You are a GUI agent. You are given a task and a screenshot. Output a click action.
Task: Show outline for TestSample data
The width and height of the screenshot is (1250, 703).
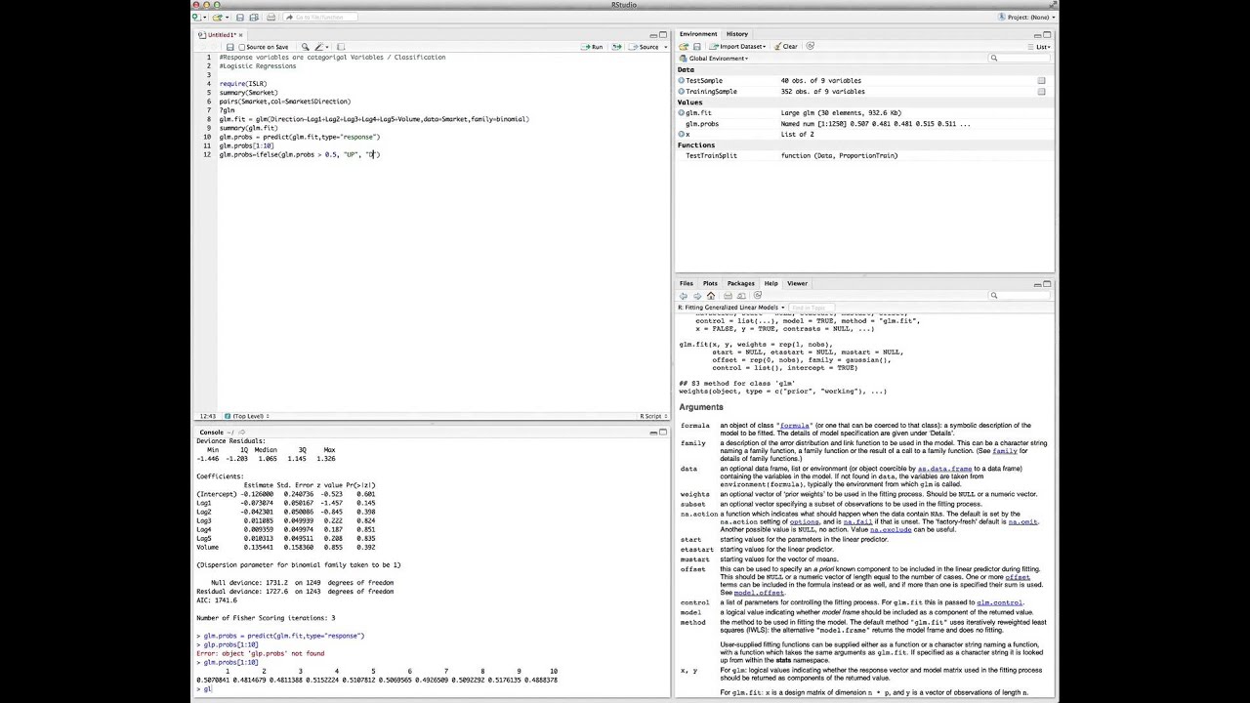[x=682, y=80]
